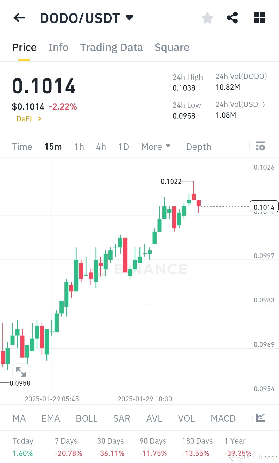Screen dimensions: 279x463
Task: Switch to the Trading Data tab
Action: [x=112, y=47]
